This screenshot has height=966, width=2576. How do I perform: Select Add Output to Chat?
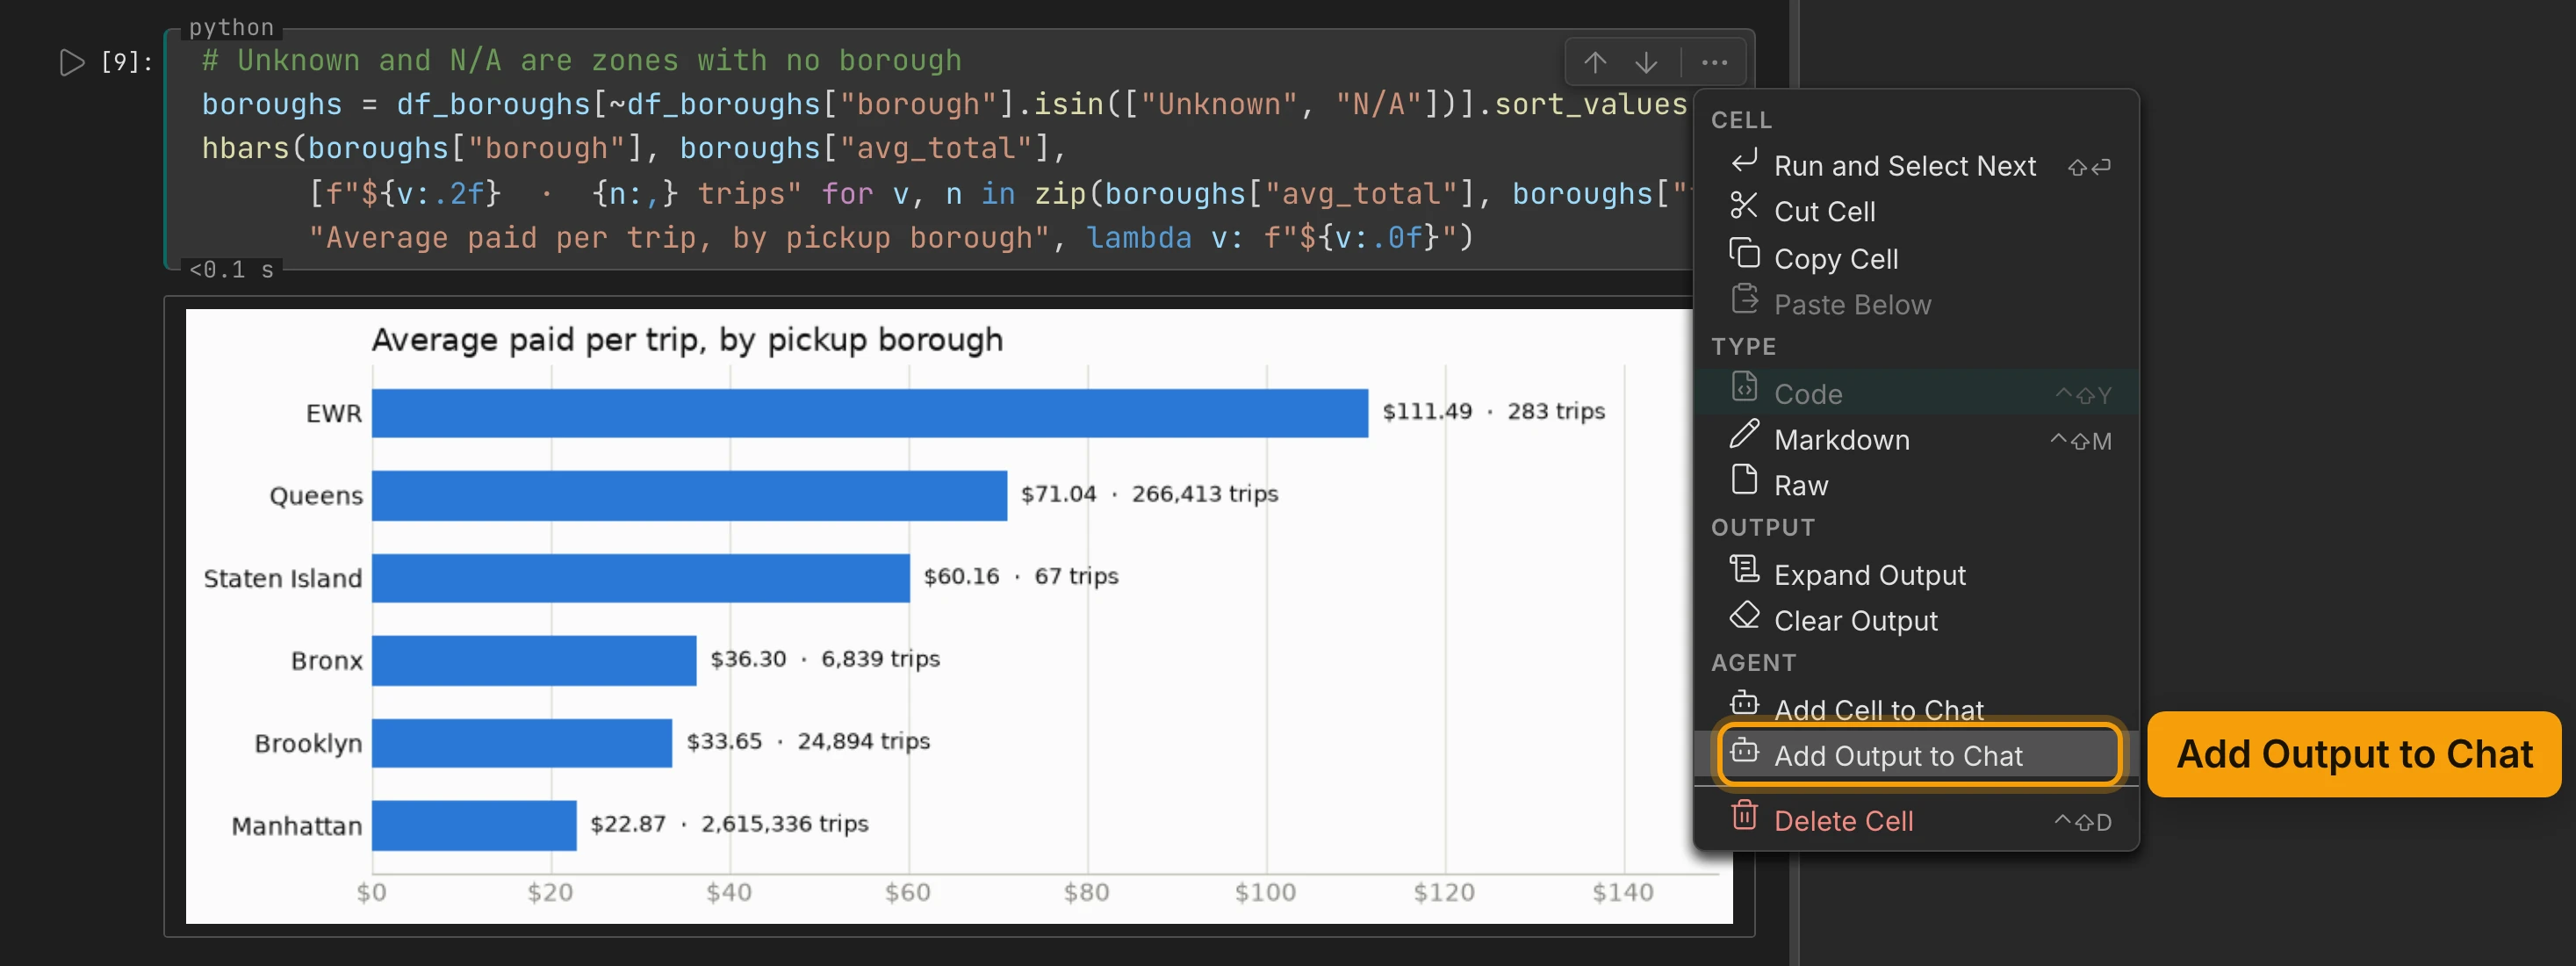[1916, 755]
